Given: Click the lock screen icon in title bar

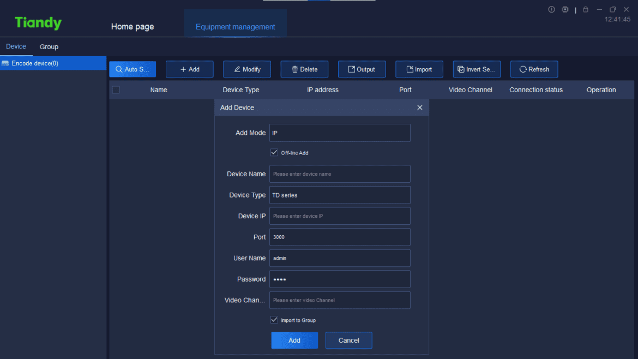Looking at the screenshot, I should (585, 9).
